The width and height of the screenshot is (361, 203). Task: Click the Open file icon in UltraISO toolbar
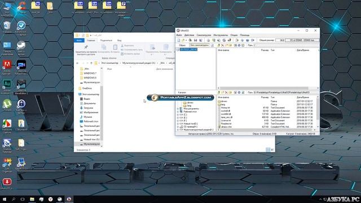183,40
